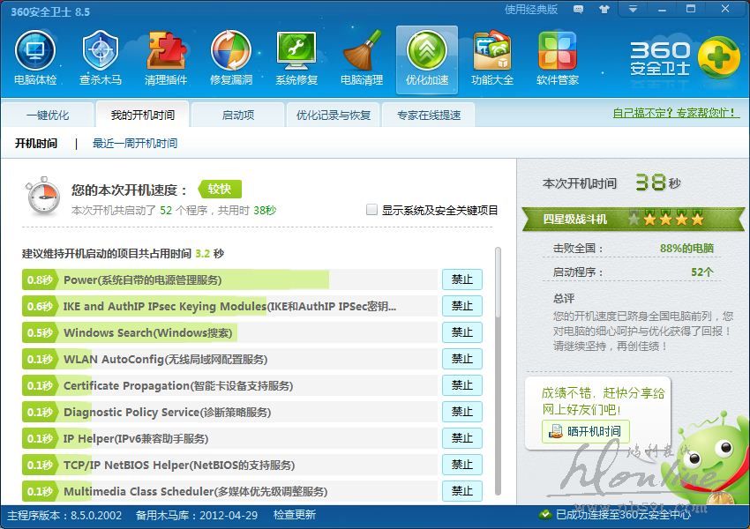The width and height of the screenshot is (750, 529).
Task: Click the skin change t-shirt icon
Action: coord(604,10)
